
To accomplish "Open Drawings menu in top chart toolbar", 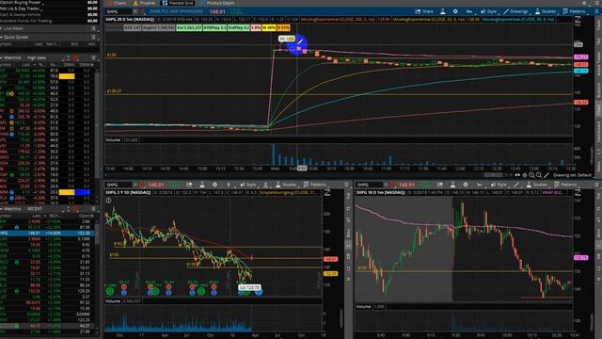I will [x=515, y=11].
